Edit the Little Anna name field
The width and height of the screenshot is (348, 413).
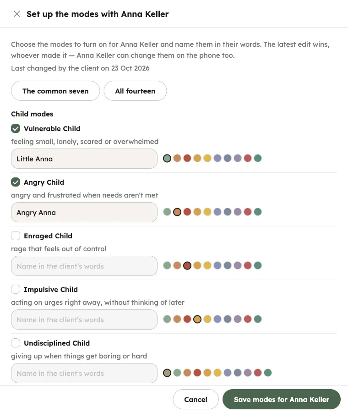click(84, 159)
